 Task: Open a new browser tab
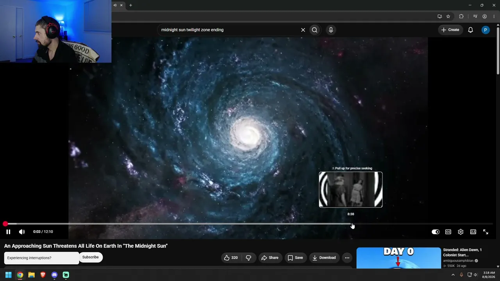(130, 5)
